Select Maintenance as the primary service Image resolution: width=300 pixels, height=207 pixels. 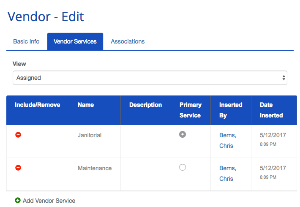183,167
